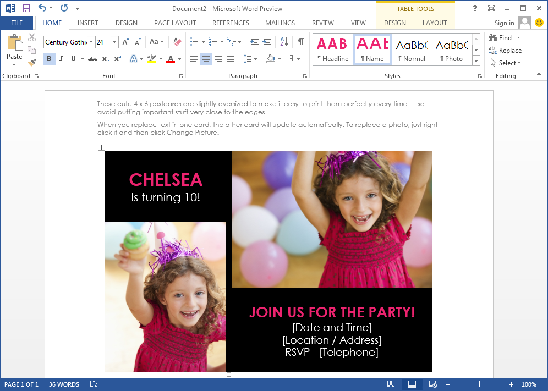The height and width of the screenshot is (391, 548).
Task: Open the Table Tools LAYOUT tab
Action: 435,23
